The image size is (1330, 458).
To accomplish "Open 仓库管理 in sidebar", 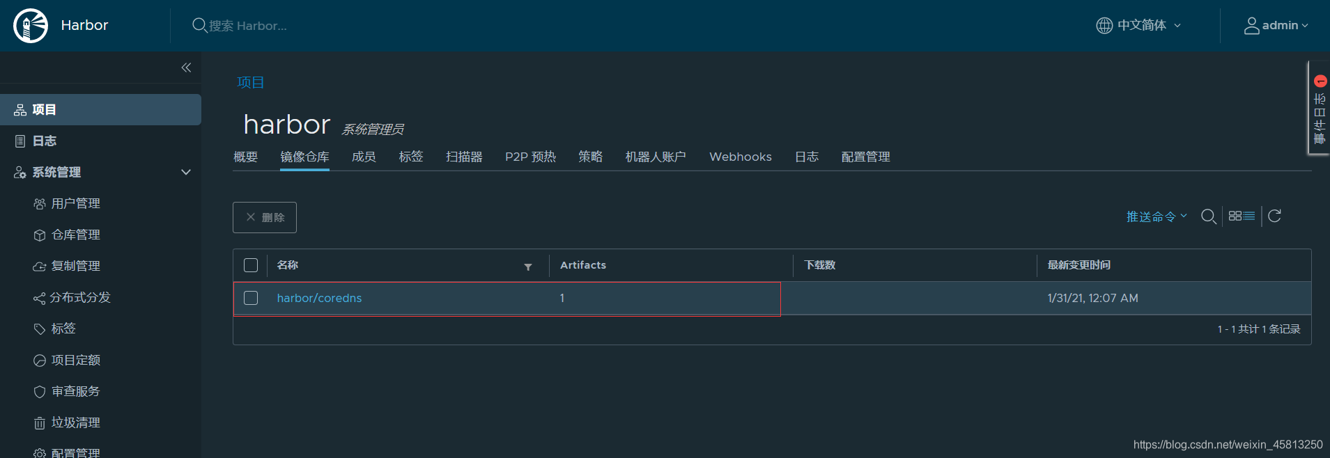I will (x=76, y=235).
